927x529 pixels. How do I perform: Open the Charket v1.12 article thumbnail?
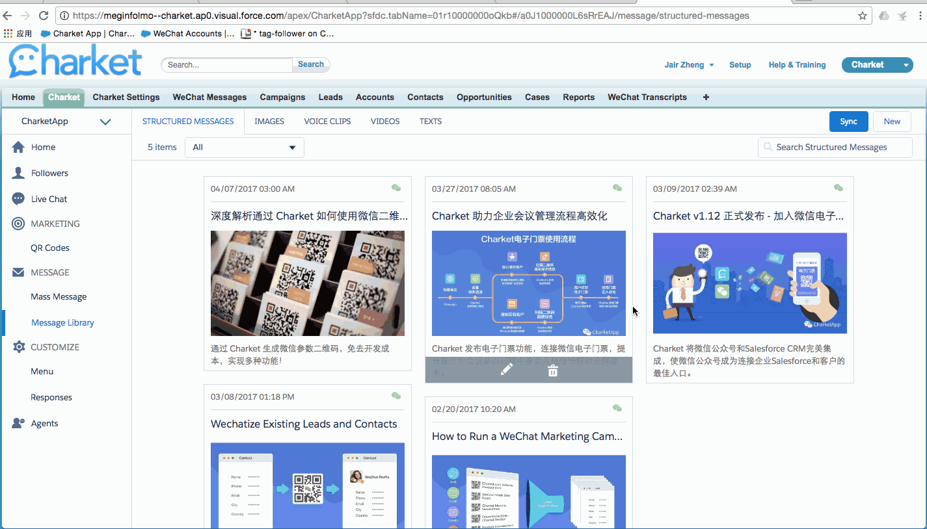749,283
